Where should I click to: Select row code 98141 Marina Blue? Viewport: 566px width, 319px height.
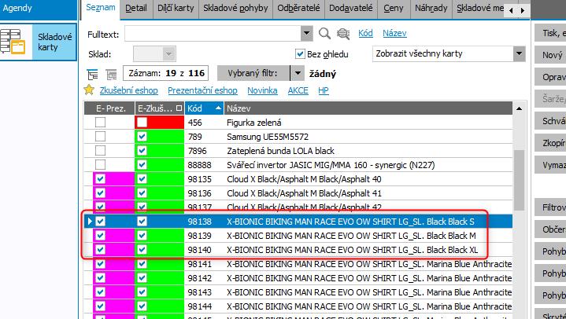298,263
